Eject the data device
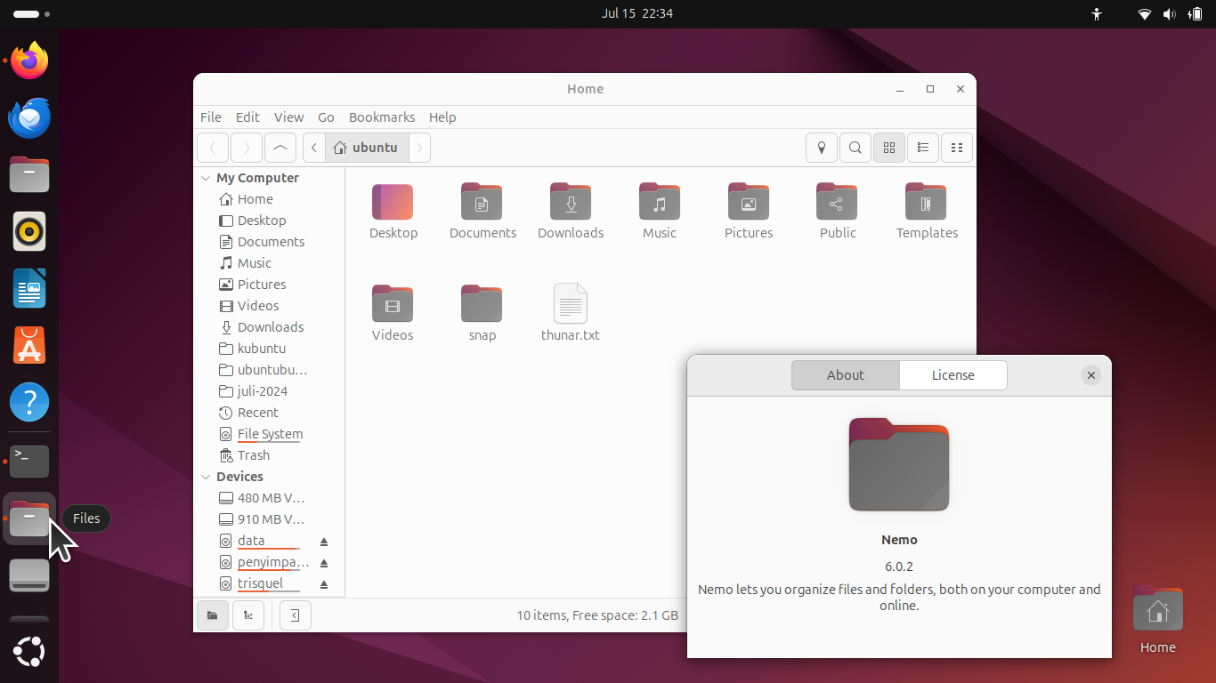The height and width of the screenshot is (683, 1216). click(x=324, y=541)
